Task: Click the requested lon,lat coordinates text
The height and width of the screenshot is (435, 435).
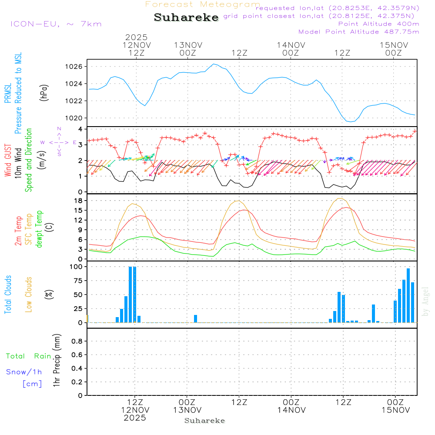Action: point(338,8)
